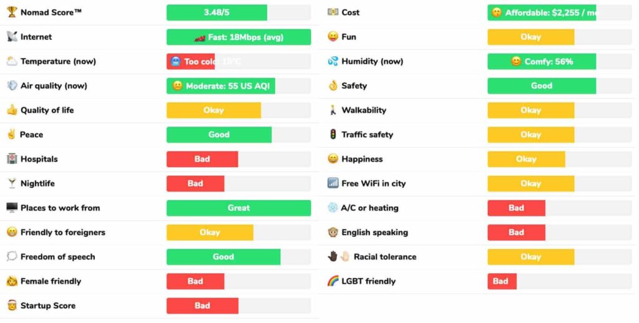This screenshot has height=323, width=639.
Task: Click the water droplets Humidity icon
Action: (x=333, y=61)
